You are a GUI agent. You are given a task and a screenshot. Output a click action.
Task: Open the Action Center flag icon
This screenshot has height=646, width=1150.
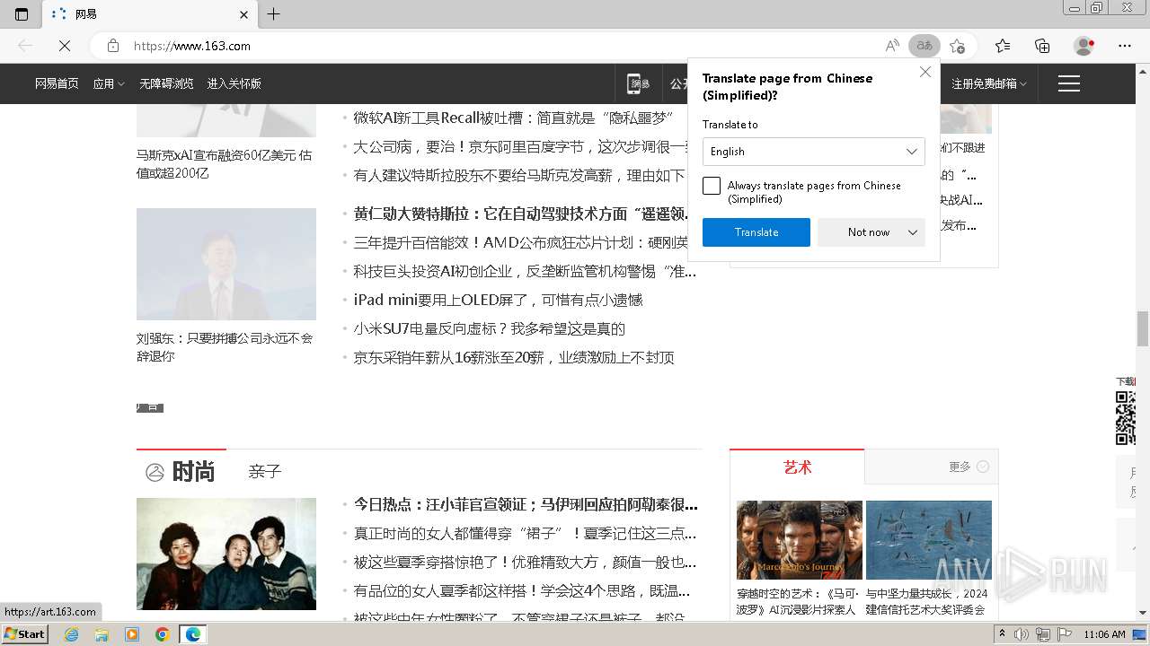point(1064,634)
